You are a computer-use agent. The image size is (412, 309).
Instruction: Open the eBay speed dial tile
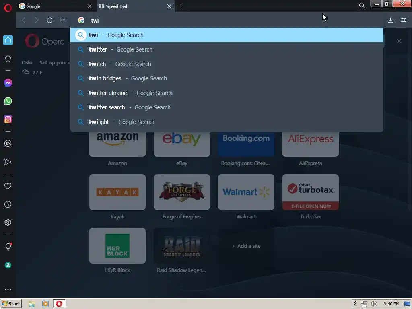tap(182, 144)
